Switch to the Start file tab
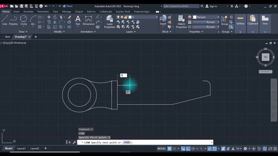 coord(7,37)
